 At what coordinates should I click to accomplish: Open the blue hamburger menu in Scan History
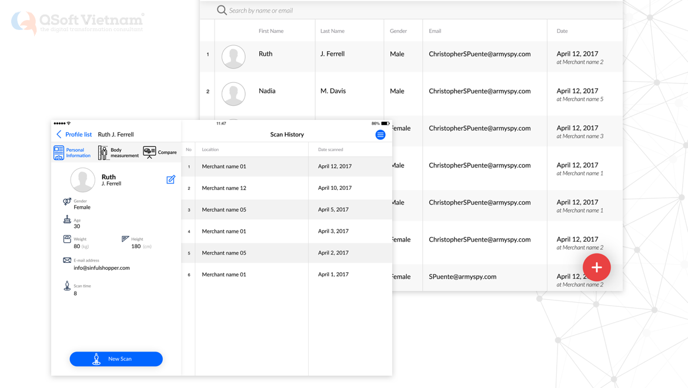[380, 135]
